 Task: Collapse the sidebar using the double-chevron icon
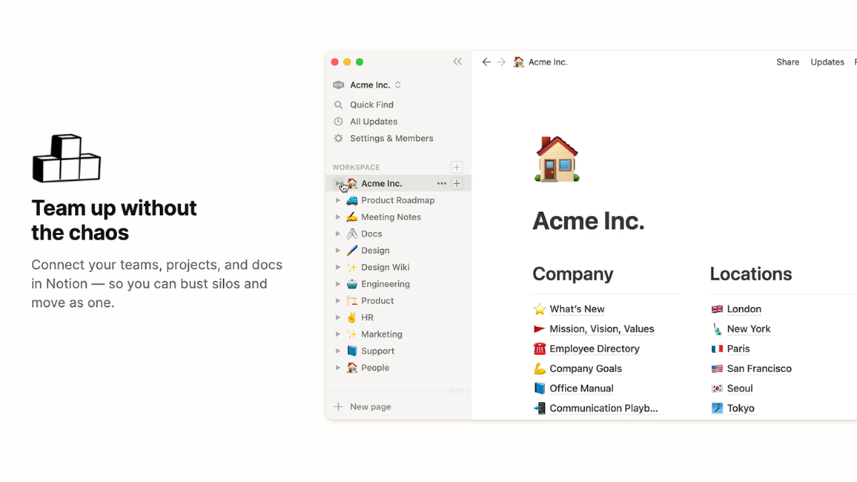click(457, 62)
